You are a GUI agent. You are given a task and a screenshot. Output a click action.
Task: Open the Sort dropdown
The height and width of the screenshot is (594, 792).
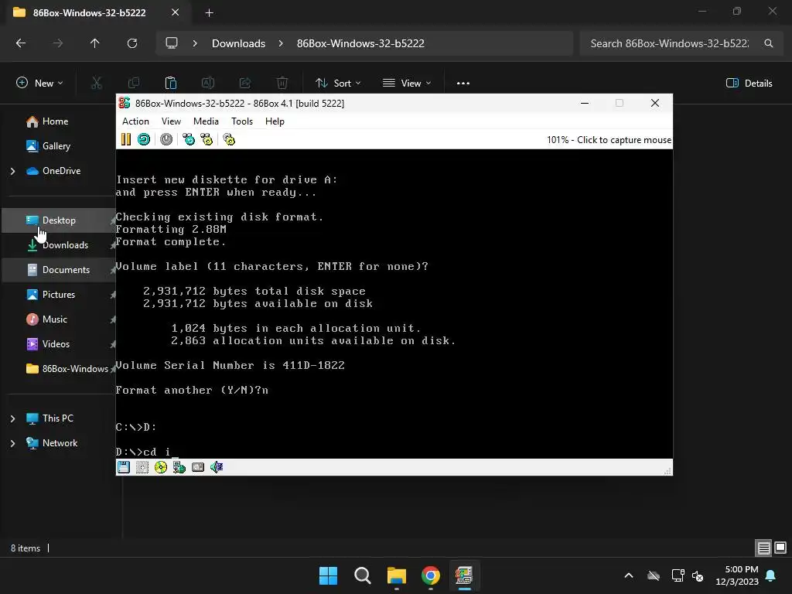point(338,84)
